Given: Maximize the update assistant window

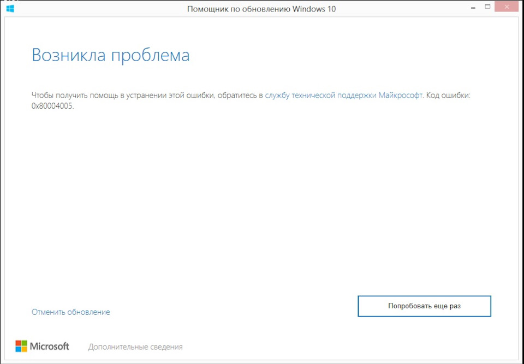Looking at the screenshot, I should 487,7.
